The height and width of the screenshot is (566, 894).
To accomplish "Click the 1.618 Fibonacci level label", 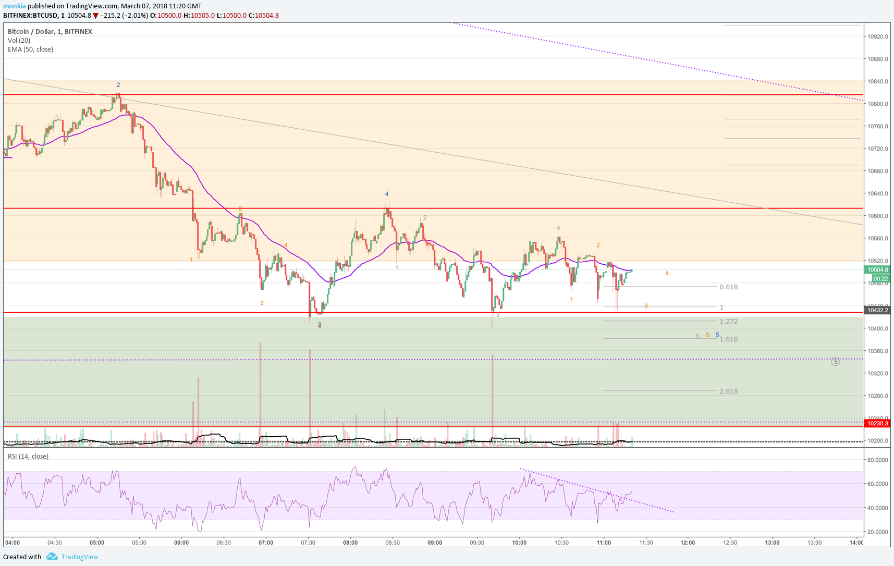I will 728,339.
